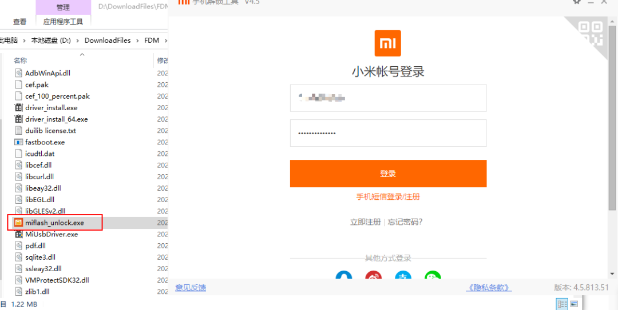Expand chevron after DownloadFiles breadcrumb
618x310 pixels.
tap(137, 41)
